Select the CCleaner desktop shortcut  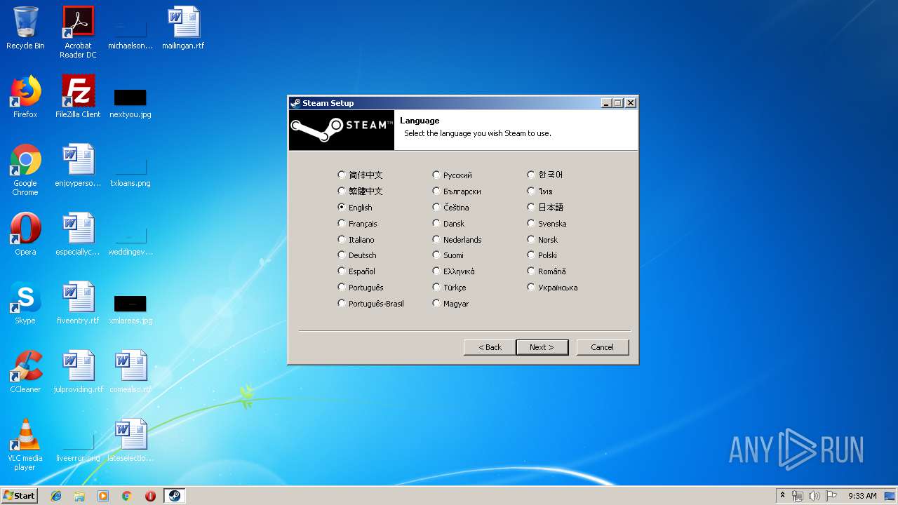coord(25,372)
